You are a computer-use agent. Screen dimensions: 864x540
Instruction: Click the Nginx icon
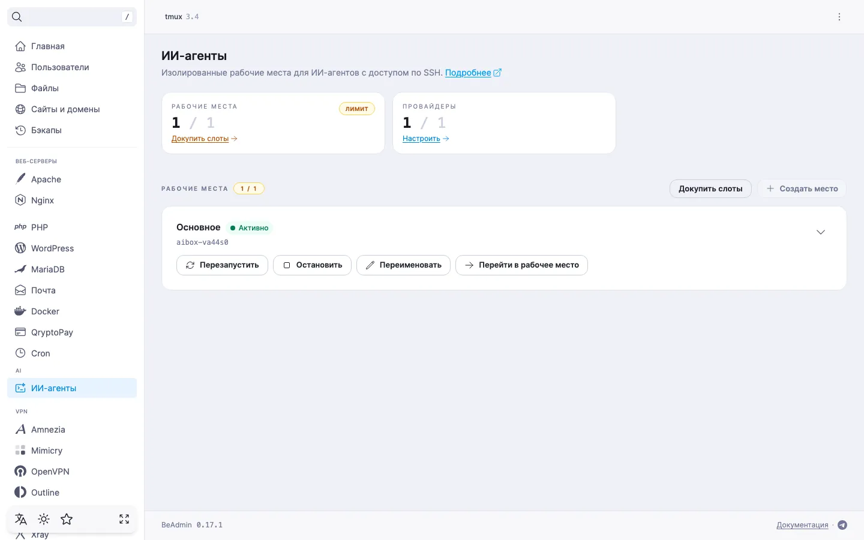(20, 200)
